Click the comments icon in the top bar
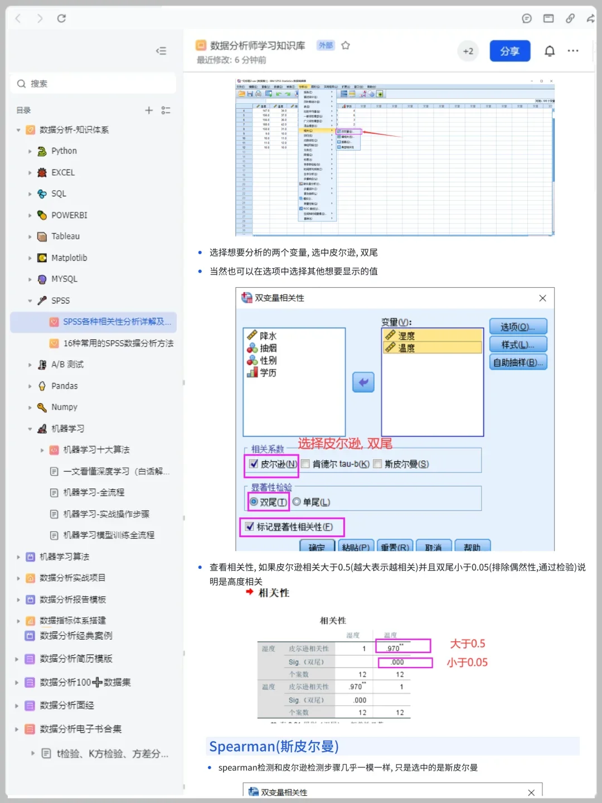Viewport: 602px width, 803px height. pos(527,18)
